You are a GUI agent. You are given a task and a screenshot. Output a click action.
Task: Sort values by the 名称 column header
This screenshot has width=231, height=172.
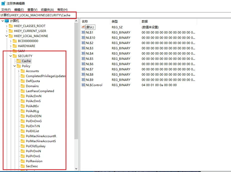(95, 22)
